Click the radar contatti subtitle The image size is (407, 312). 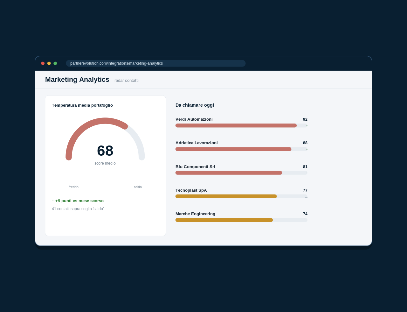(x=127, y=81)
